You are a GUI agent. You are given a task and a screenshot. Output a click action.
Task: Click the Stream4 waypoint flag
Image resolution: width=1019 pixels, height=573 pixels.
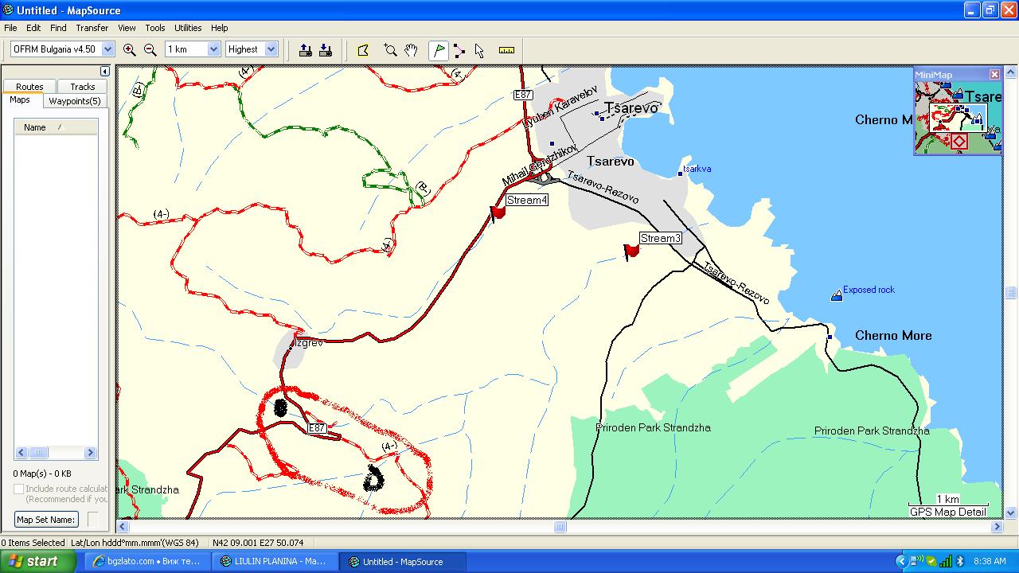(x=498, y=212)
